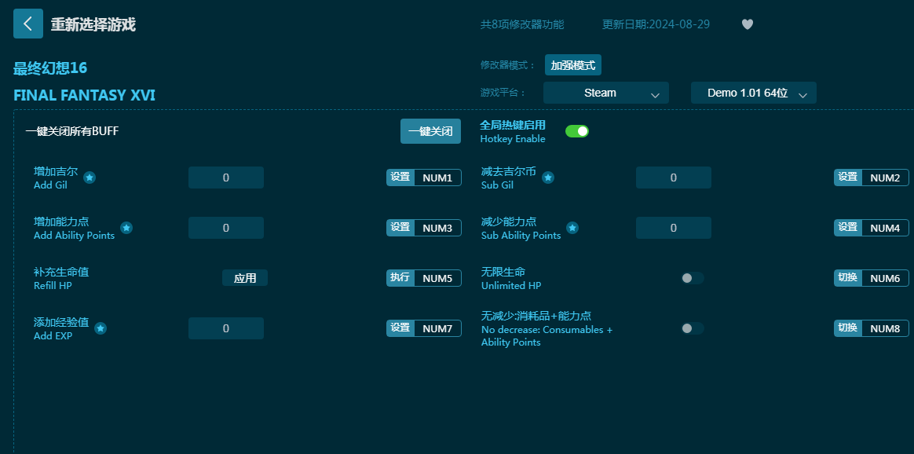Click star icon beside Sub Gil

[x=548, y=178]
